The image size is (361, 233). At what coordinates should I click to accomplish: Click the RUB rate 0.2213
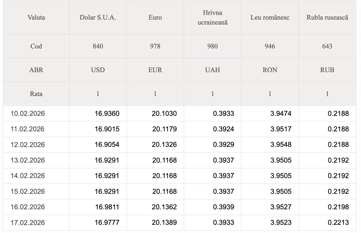pyautogui.click(x=338, y=223)
